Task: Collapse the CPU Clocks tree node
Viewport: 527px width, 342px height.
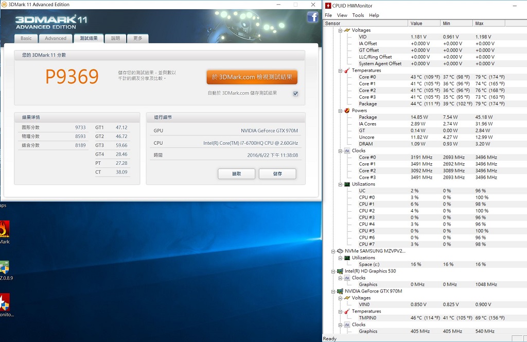Action: click(x=340, y=151)
